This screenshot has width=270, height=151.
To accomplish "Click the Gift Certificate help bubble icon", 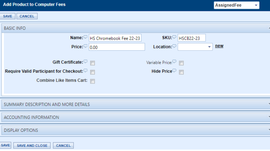I will click(85, 61).
